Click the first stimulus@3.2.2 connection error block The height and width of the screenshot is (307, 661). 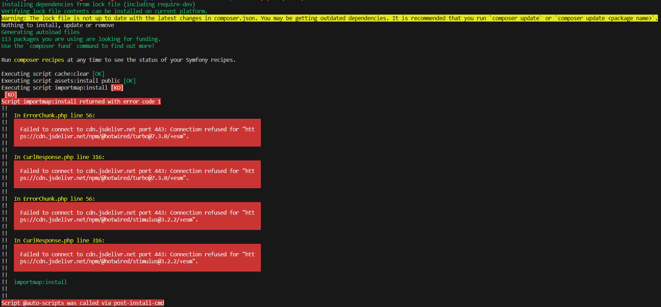pyautogui.click(x=137, y=216)
